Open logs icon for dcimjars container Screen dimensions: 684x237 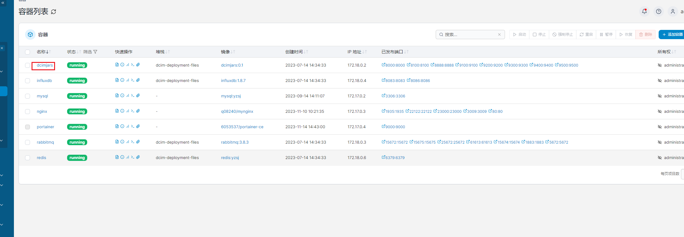pyautogui.click(x=117, y=65)
